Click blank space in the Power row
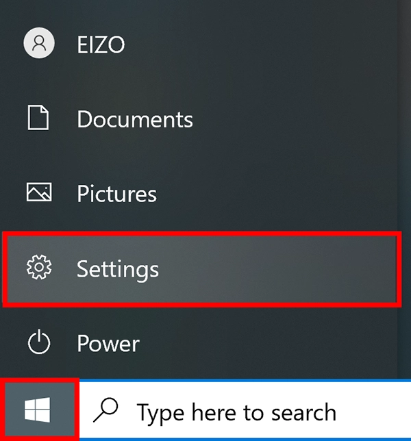This screenshot has width=411, height=441. coord(267,343)
